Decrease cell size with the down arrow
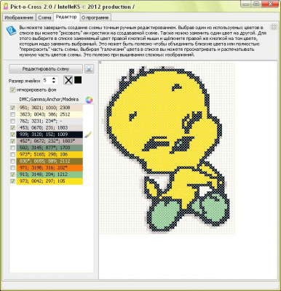This screenshot has width=281, height=291. coord(54,82)
